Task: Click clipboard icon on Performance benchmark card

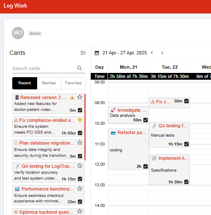Action: tap(80, 202)
